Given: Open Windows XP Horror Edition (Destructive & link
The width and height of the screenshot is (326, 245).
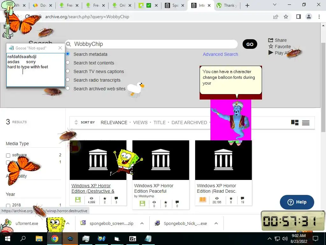Looking at the screenshot, I should (x=93, y=188).
